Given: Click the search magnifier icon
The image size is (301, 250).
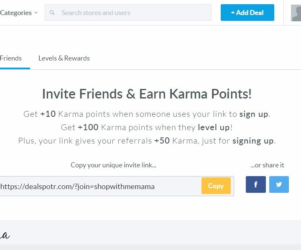Looking at the screenshot, I should [52, 13].
